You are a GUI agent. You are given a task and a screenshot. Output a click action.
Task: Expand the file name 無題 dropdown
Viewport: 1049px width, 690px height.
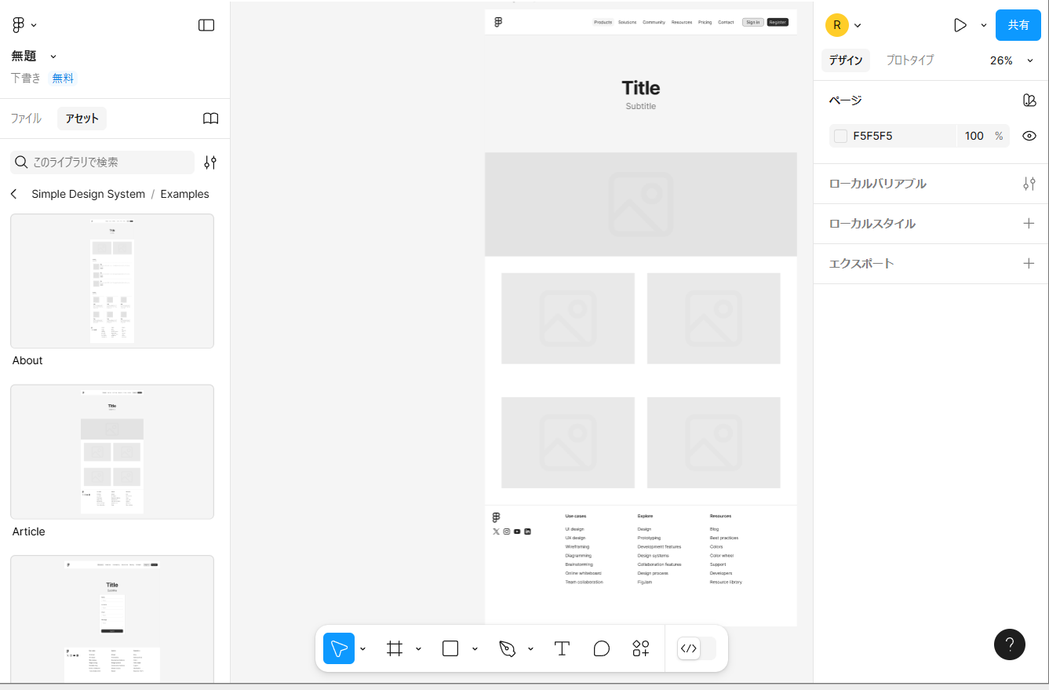click(x=53, y=57)
